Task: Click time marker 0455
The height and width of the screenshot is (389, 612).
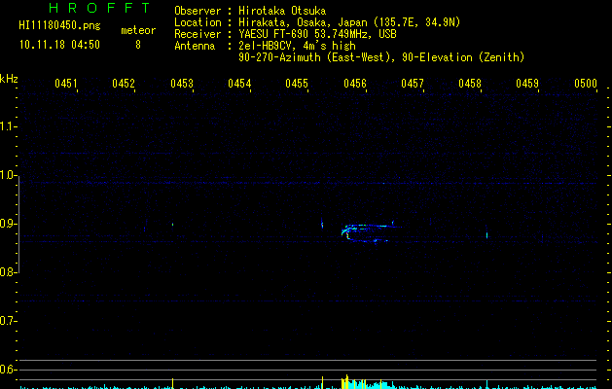Action: coord(297,84)
